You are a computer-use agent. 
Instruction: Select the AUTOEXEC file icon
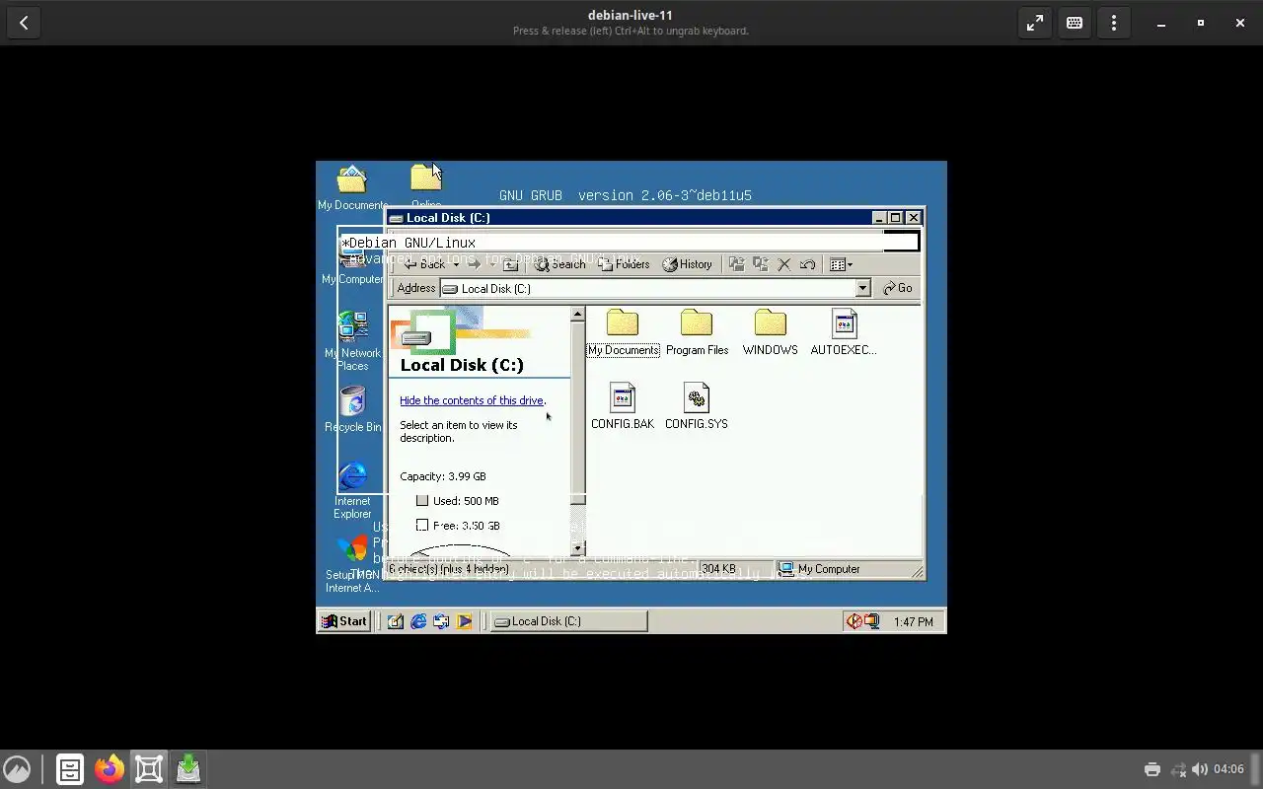pyautogui.click(x=844, y=332)
